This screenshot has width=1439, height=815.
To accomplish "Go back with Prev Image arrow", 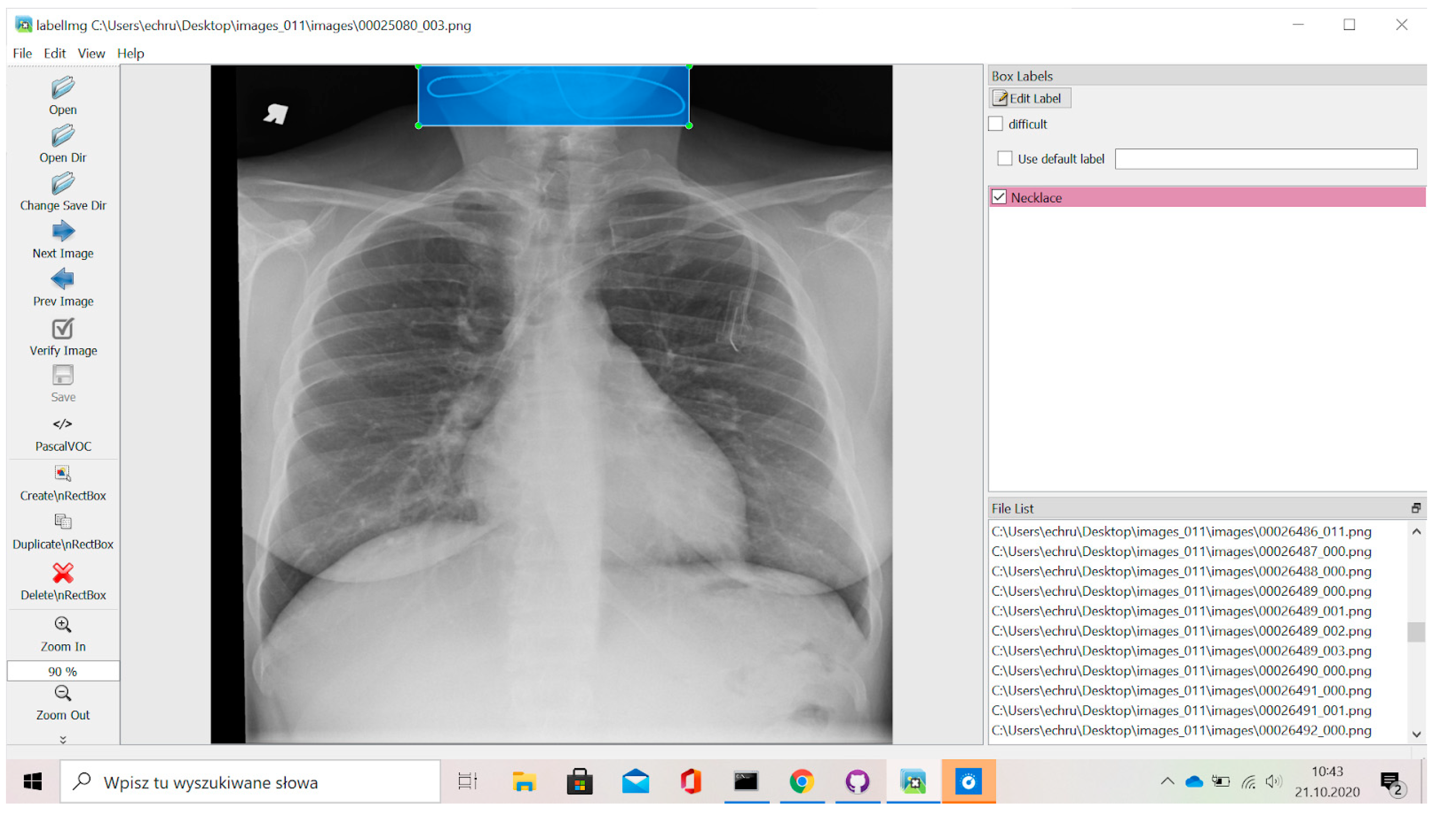I will 63,279.
